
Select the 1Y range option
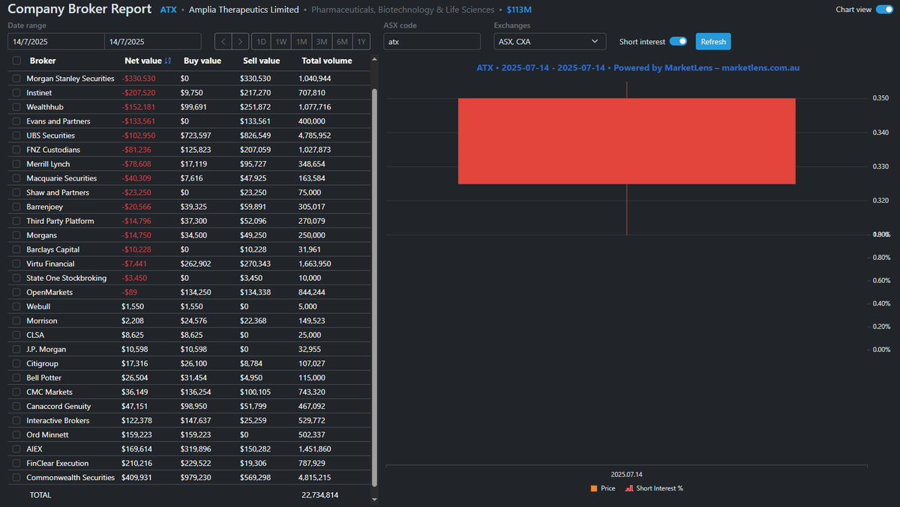pyautogui.click(x=361, y=42)
